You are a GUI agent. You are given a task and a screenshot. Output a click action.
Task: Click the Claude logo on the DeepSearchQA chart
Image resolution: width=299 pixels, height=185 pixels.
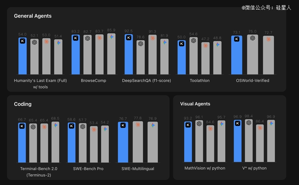[152, 38]
